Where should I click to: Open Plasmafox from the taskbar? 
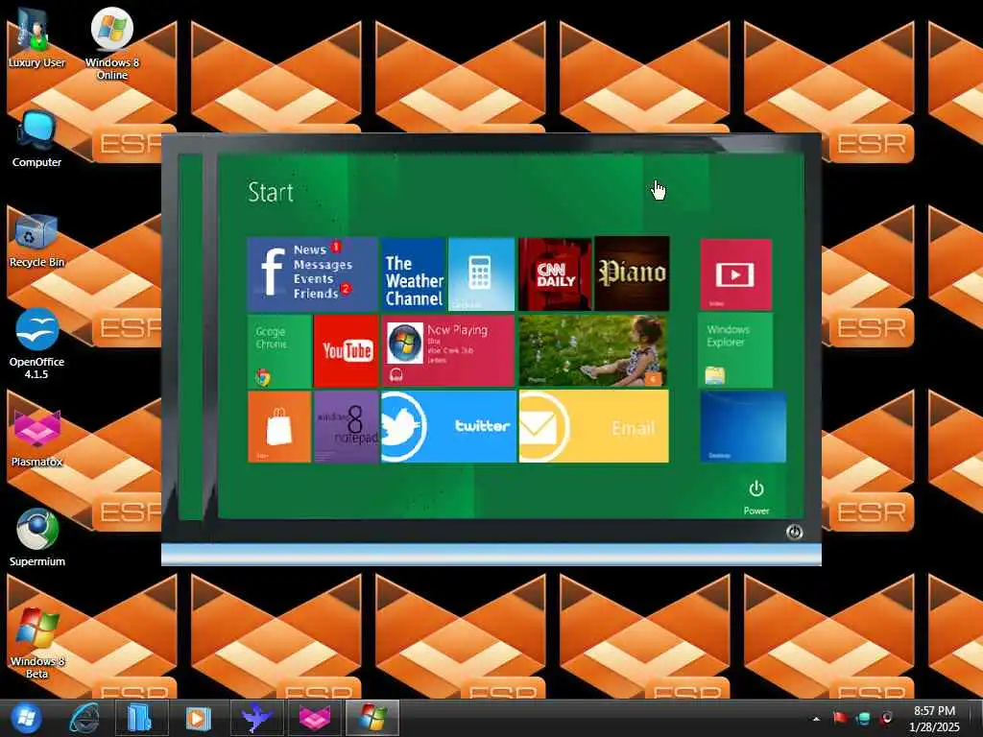(x=314, y=718)
